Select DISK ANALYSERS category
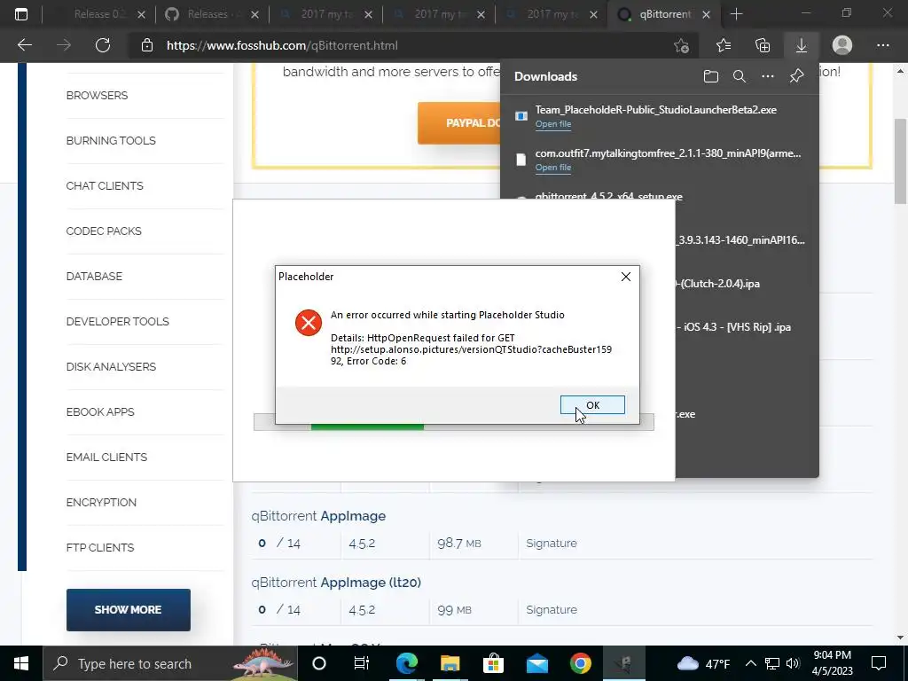The height and width of the screenshot is (681, 908). [x=111, y=366]
